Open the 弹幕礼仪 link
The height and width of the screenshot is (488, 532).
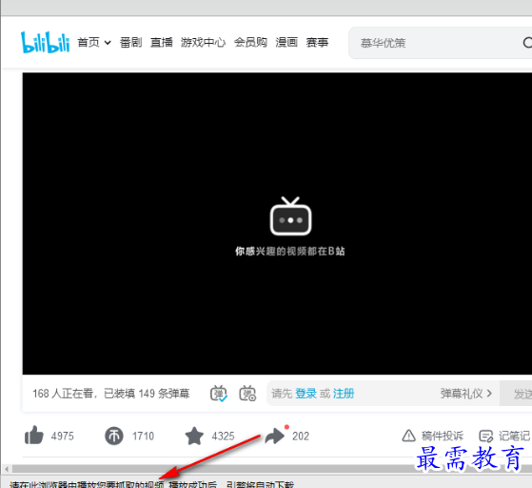[x=465, y=394]
